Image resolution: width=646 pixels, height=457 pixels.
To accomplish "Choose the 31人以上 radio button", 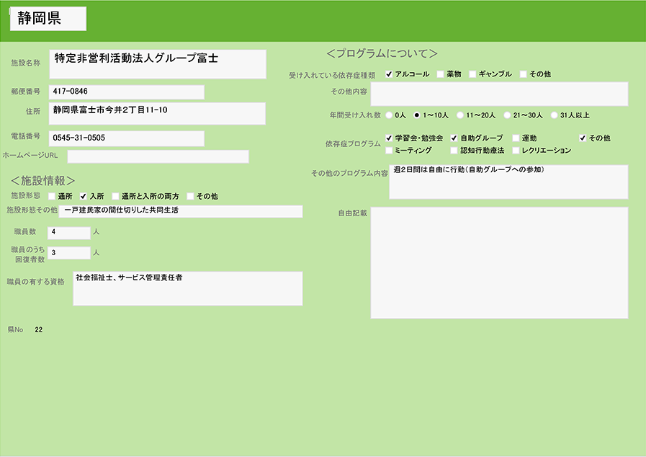I will point(554,115).
